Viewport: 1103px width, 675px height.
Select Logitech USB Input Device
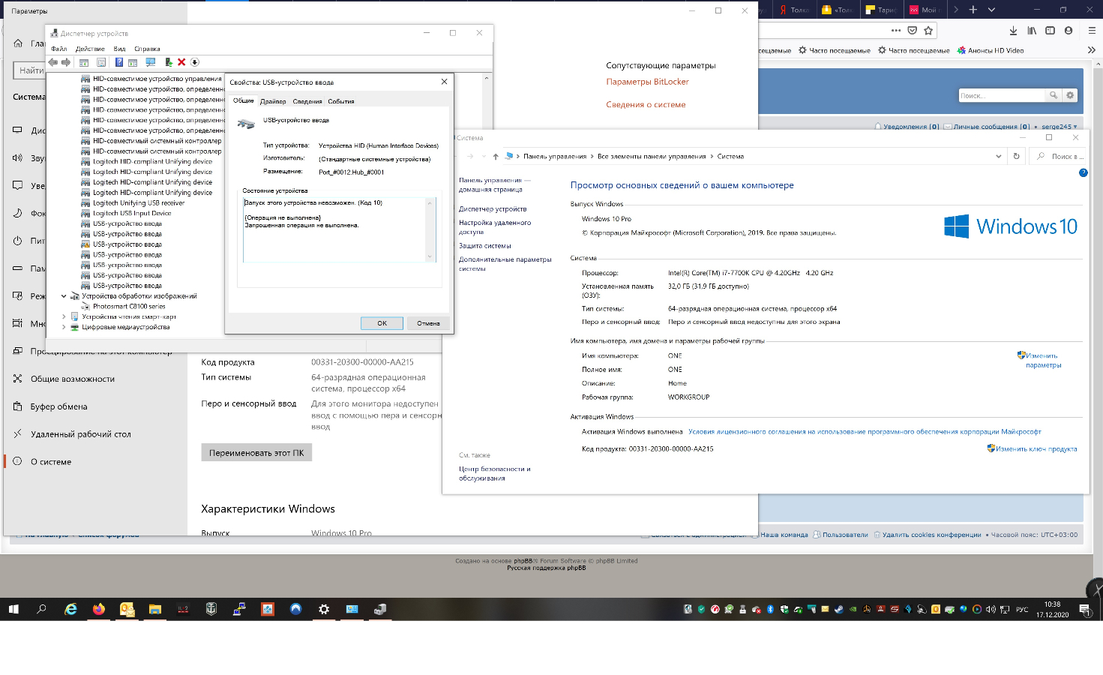(x=126, y=214)
